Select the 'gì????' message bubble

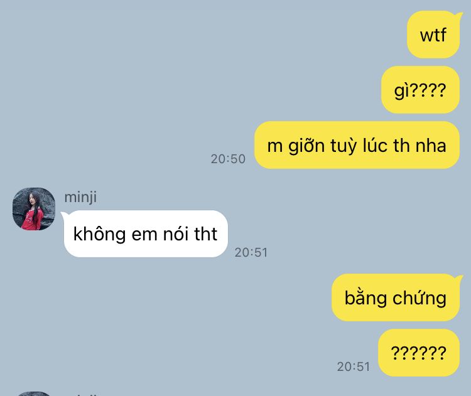pos(420,90)
